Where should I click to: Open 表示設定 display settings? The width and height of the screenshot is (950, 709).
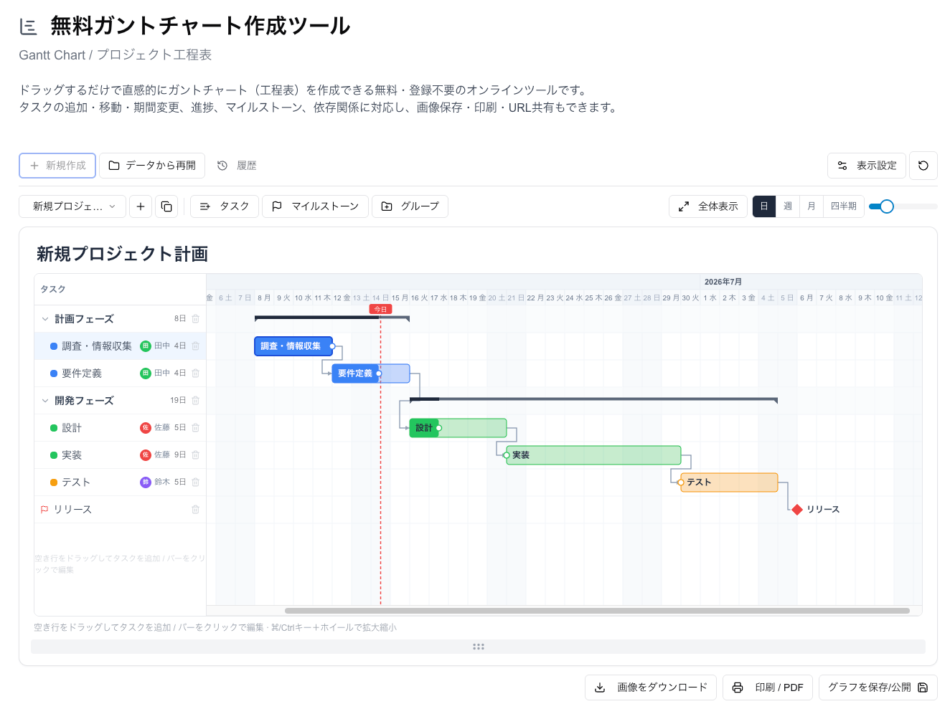click(x=867, y=166)
